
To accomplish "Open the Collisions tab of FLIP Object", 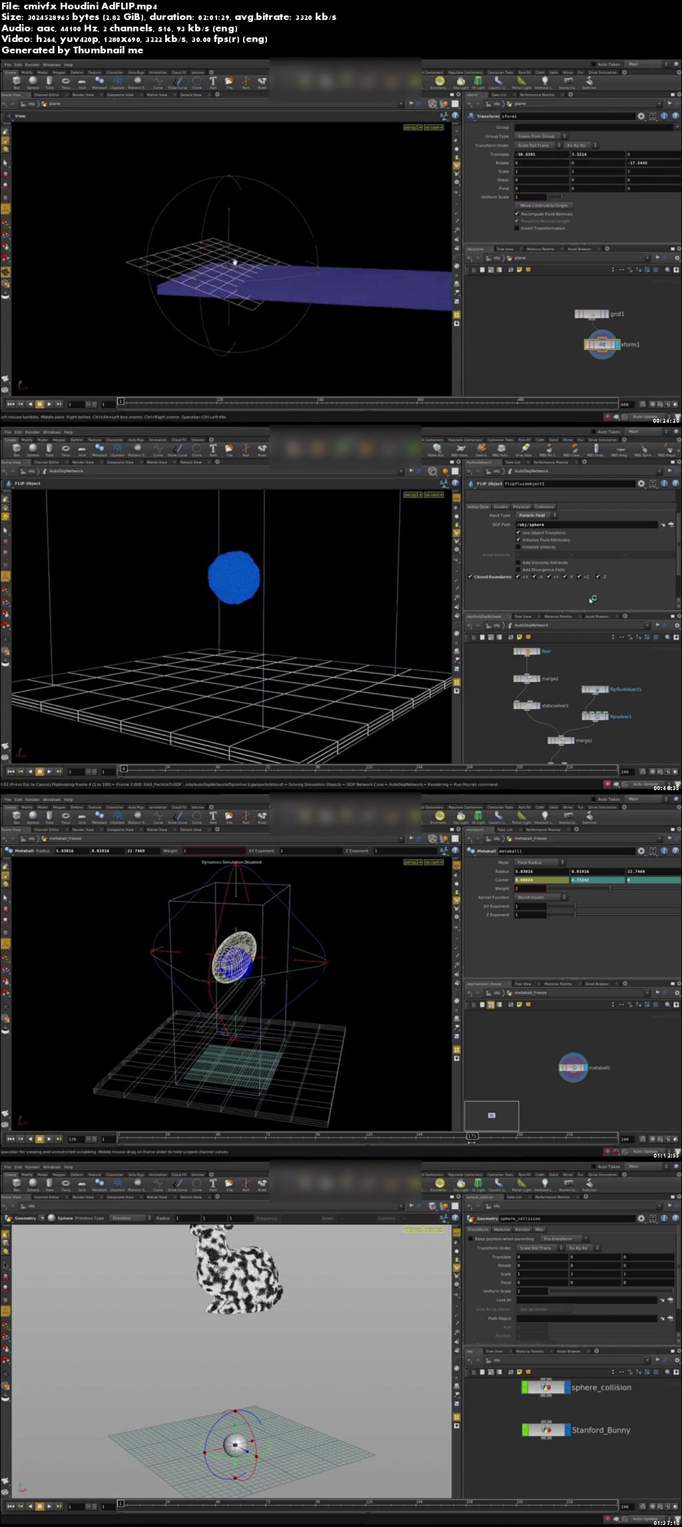I will coord(544,507).
